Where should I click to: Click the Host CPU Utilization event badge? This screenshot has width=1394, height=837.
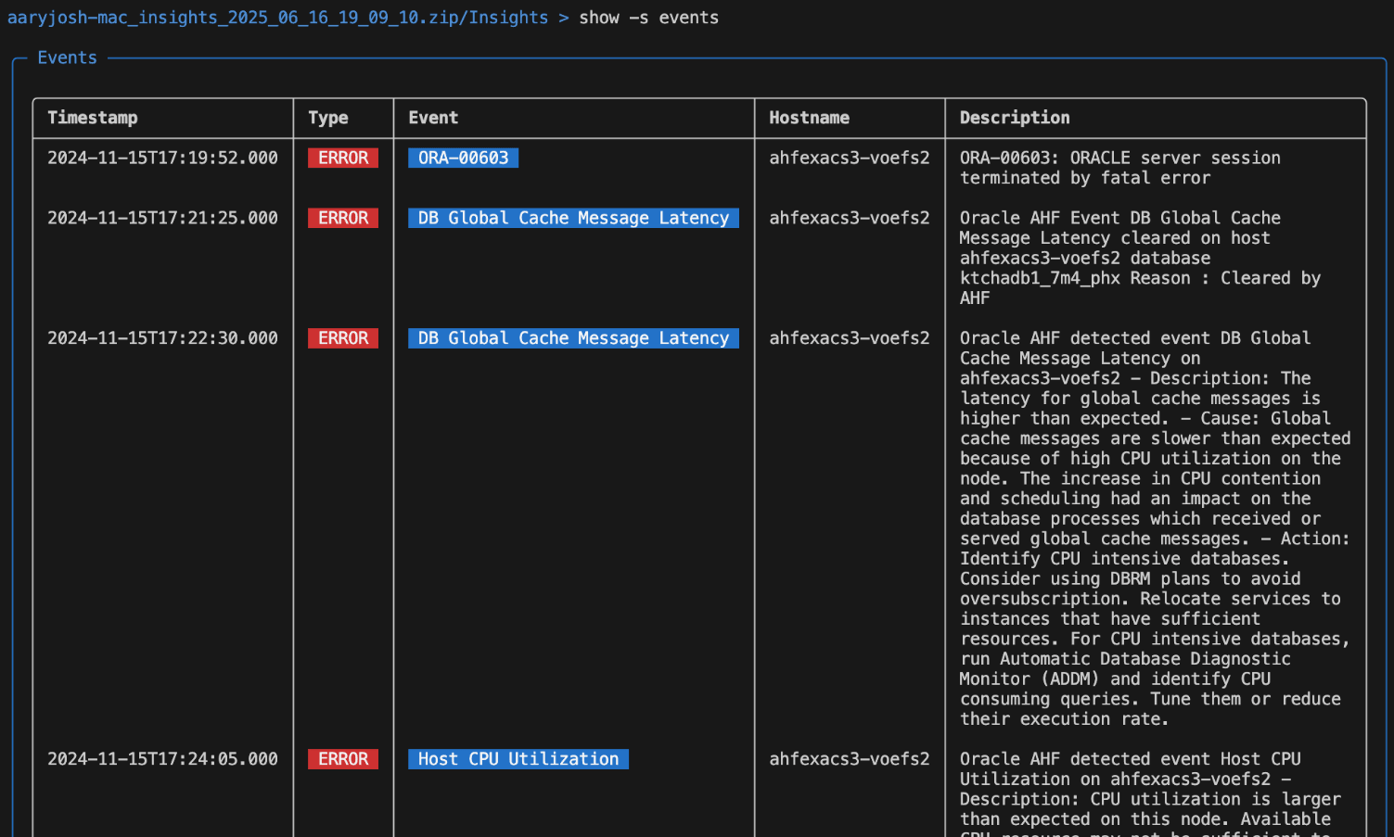(x=518, y=758)
